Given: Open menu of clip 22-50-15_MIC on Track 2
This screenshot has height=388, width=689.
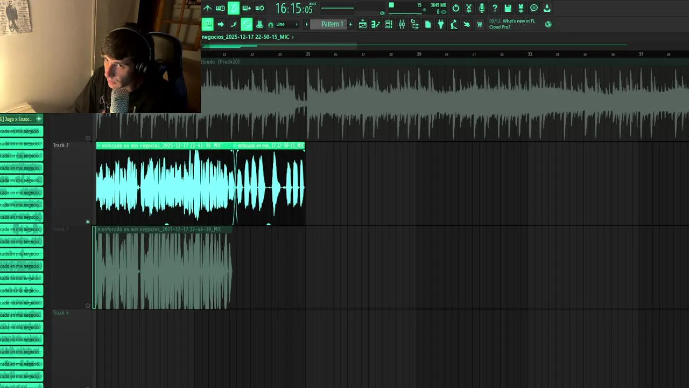Looking at the screenshot, I should [x=235, y=145].
